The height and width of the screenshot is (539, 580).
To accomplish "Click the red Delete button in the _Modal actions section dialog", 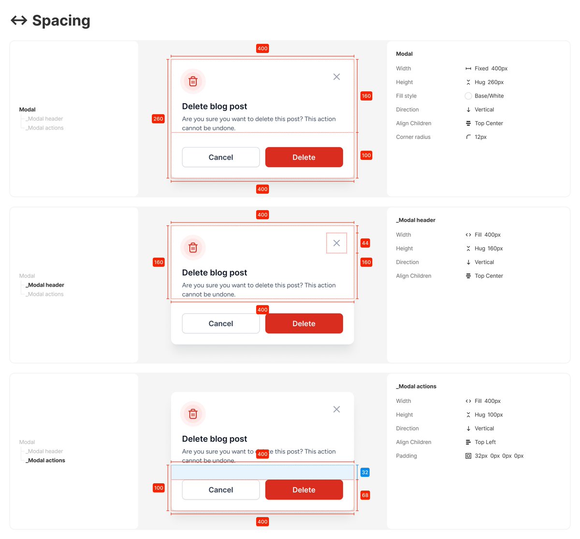I will tap(304, 490).
